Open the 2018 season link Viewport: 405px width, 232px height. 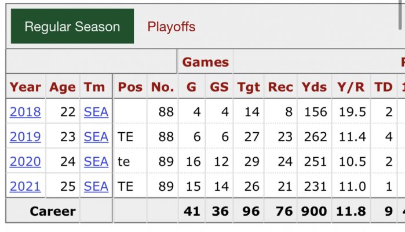pos(25,112)
